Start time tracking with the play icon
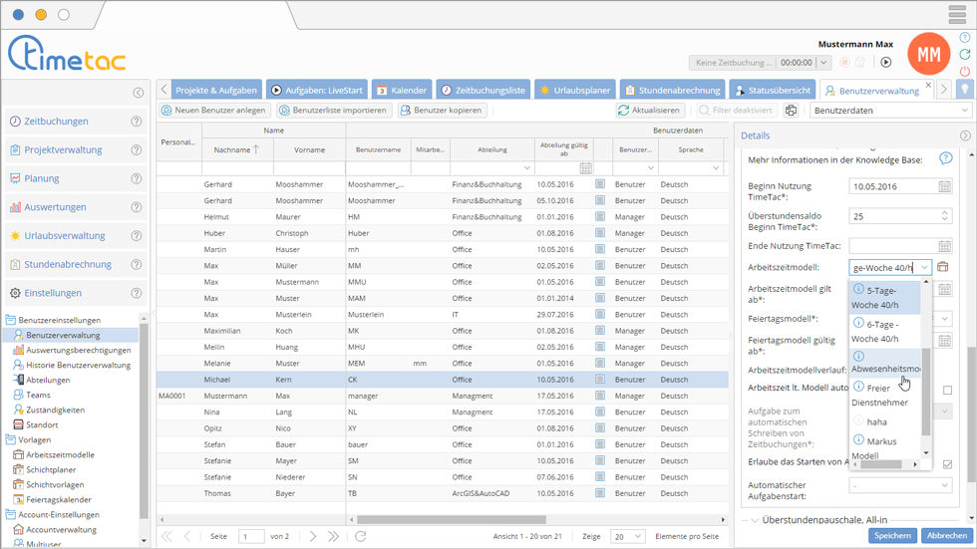 (x=885, y=63)
